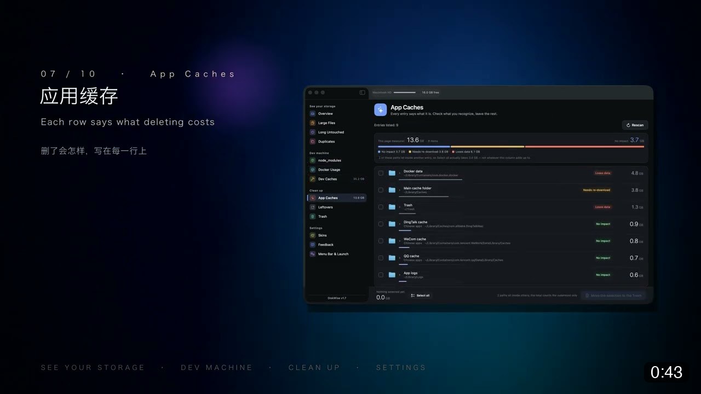Open the Dev Caches sidebar icon

313,179
